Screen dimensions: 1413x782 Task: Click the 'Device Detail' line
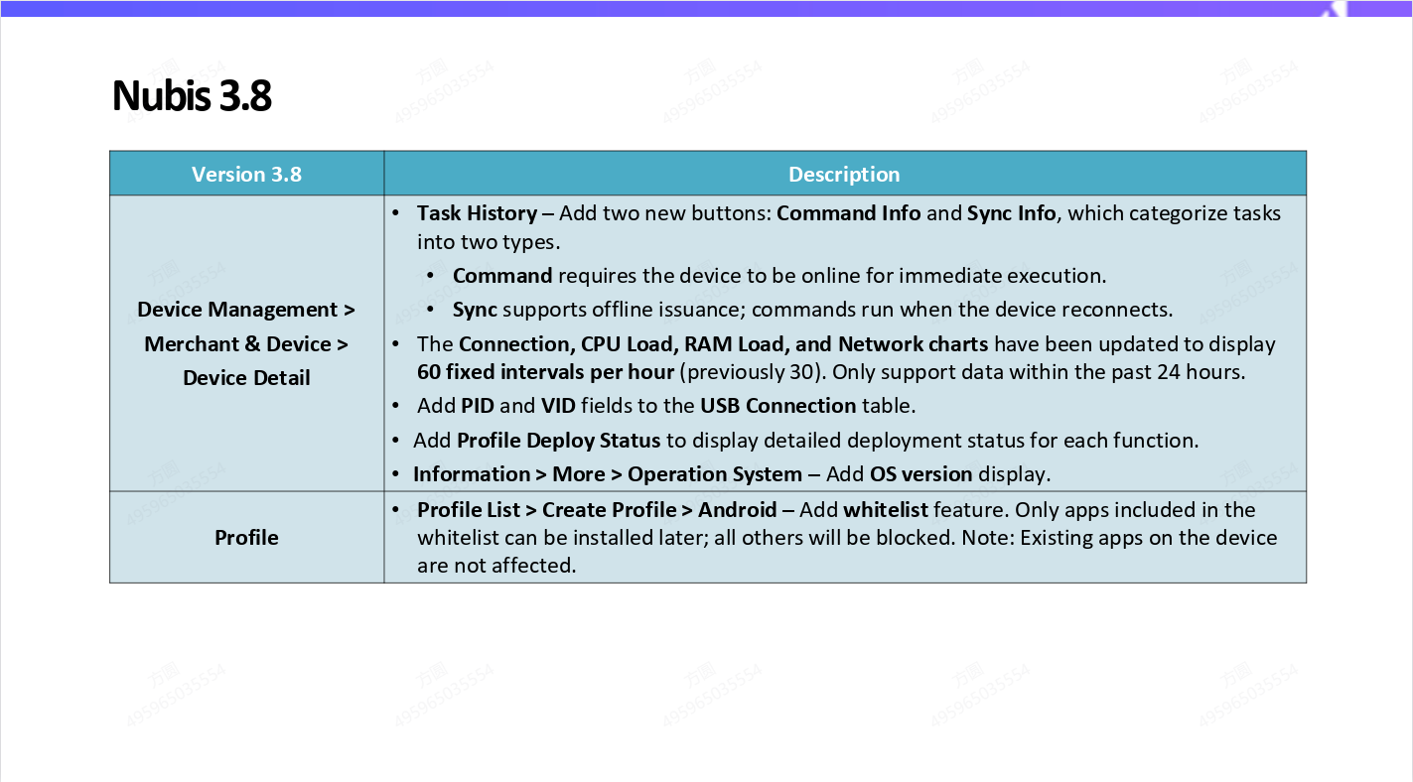(x=246, y=377)
